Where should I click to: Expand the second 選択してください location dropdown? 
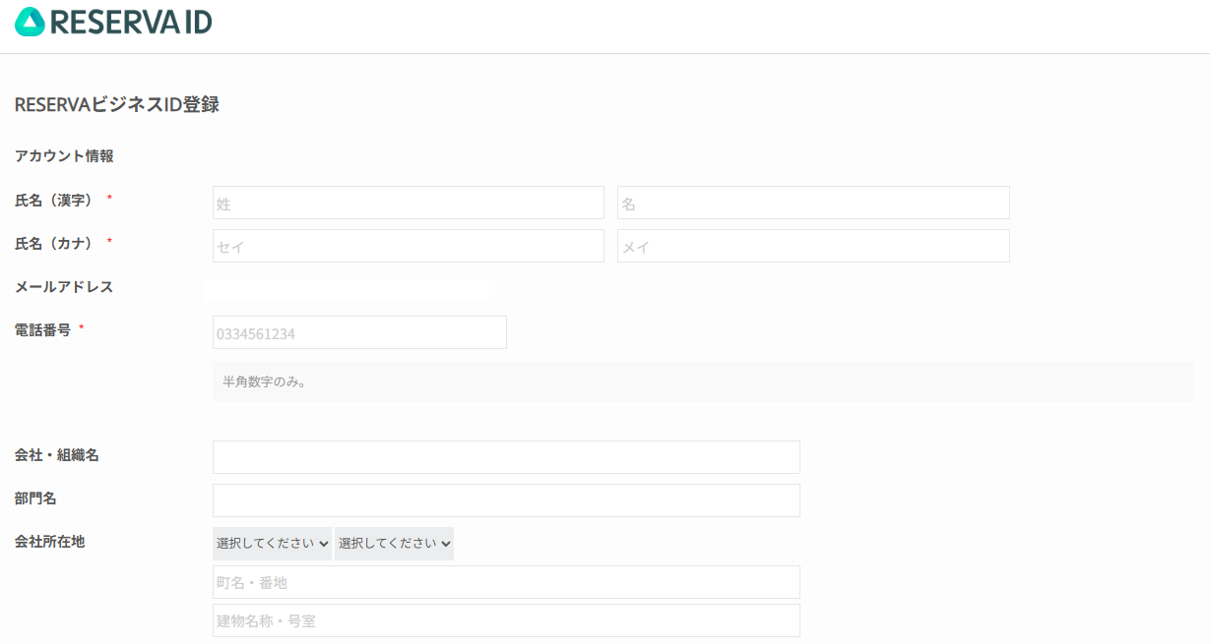tap(394, 544)
